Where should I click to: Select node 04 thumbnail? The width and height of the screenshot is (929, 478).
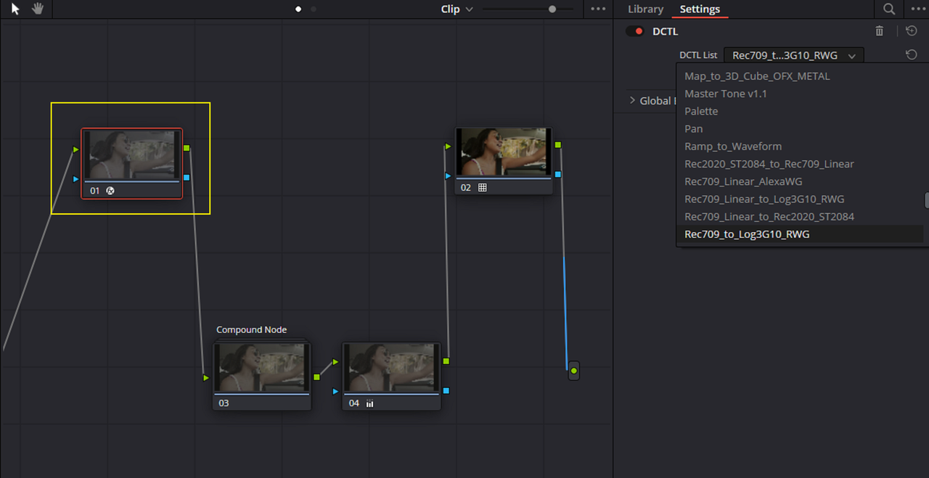(391, 368)
